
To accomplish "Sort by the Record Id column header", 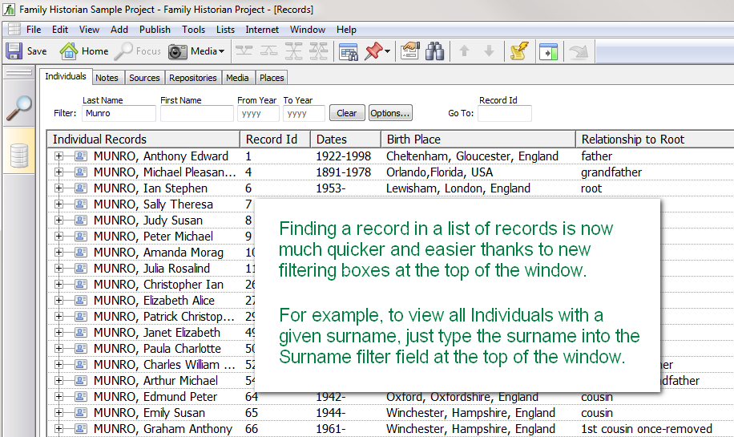I will tap(276, 139).
